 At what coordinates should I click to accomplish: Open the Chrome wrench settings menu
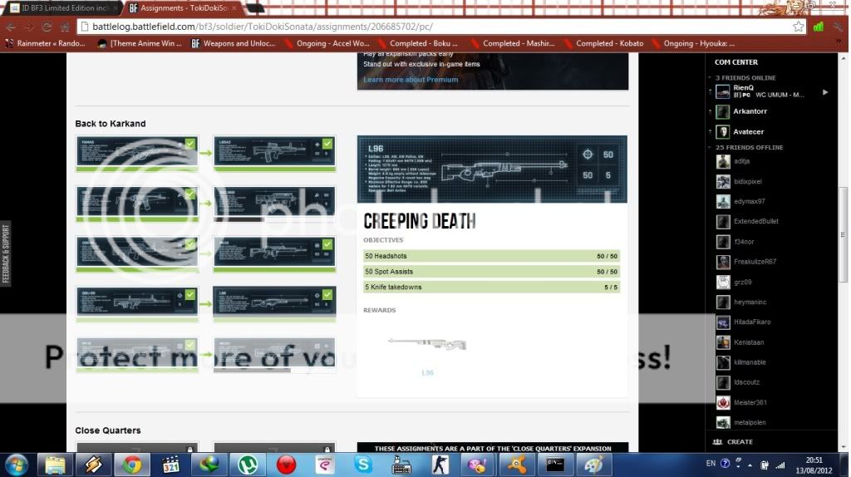tap(839, 27)
